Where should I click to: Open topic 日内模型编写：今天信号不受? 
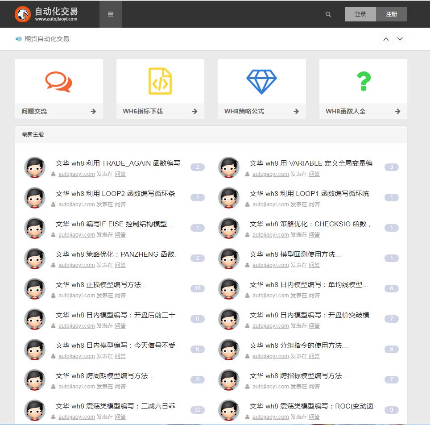116,346
